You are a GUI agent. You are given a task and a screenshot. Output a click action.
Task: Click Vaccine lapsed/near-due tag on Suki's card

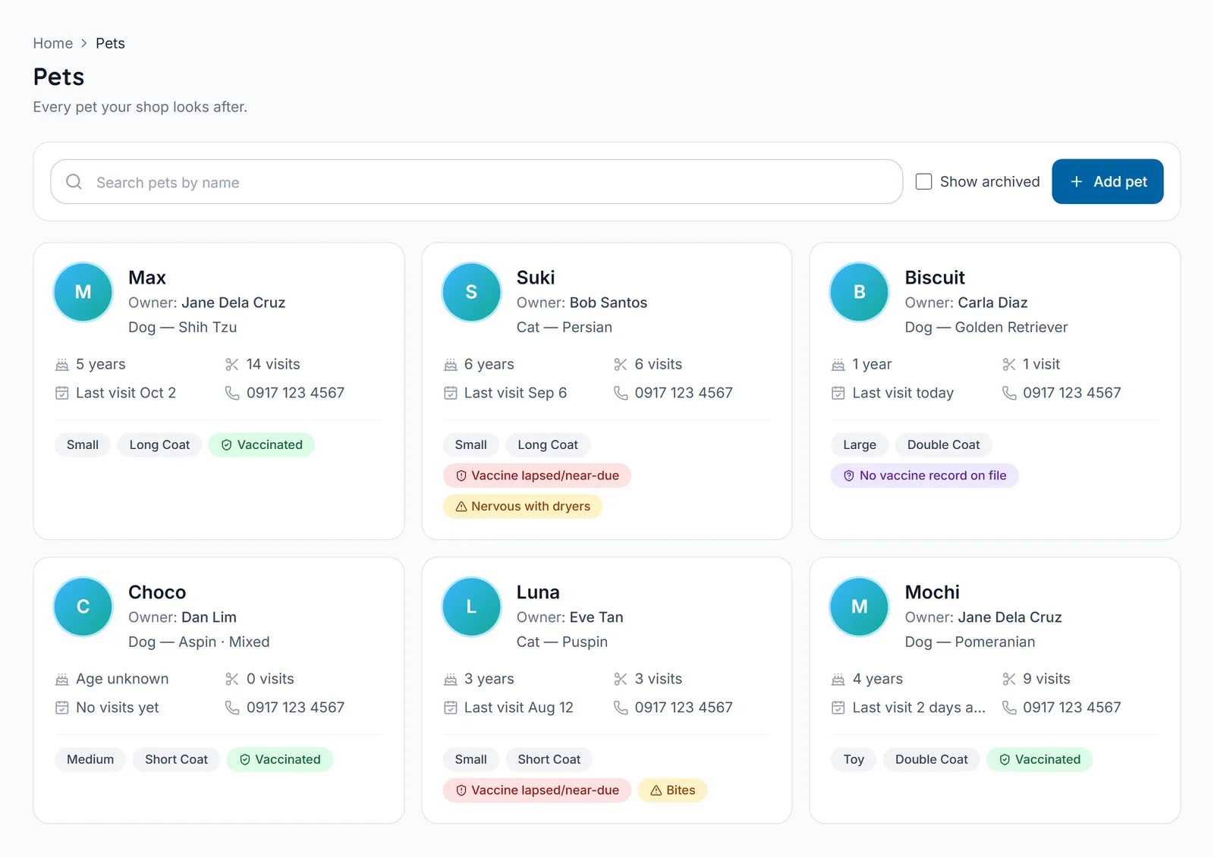[x=537, y=476]
